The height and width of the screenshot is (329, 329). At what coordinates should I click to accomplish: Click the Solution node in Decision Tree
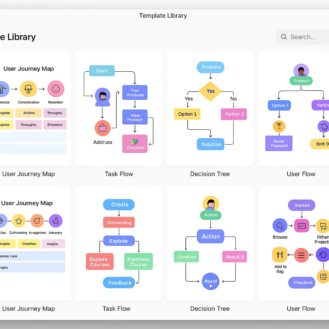[x=210, y=144]
